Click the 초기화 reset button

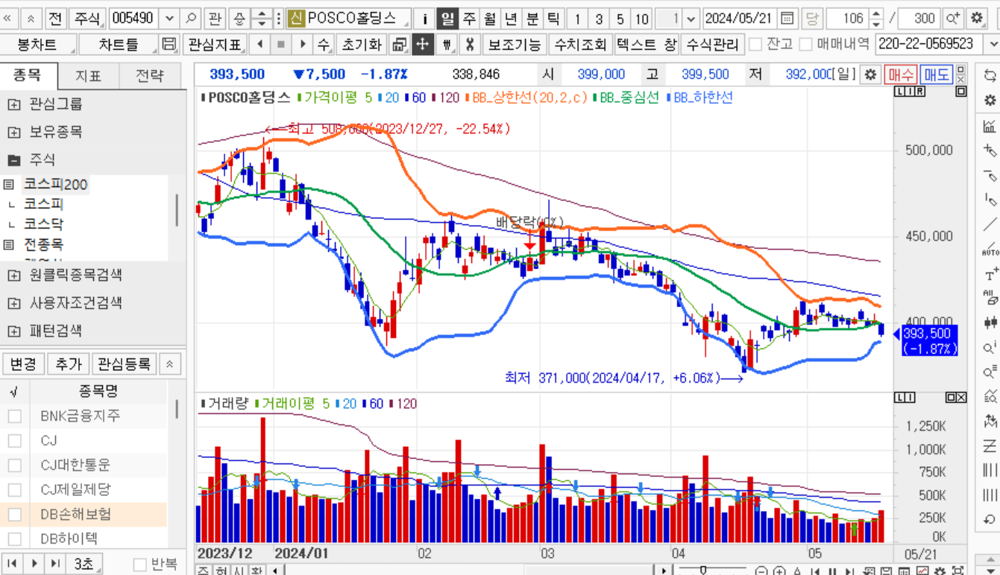pyautogui.click(x=362, y=45)
